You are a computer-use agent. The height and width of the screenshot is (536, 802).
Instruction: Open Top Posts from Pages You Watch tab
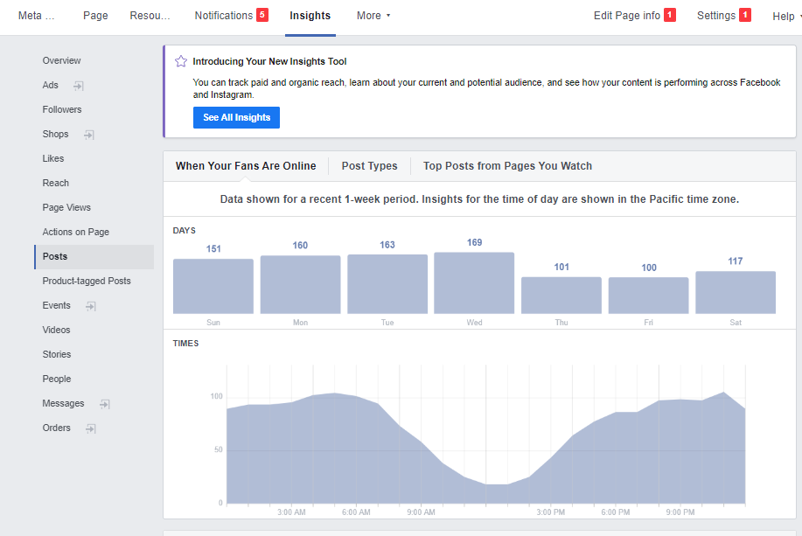click(x=507, y=166)
